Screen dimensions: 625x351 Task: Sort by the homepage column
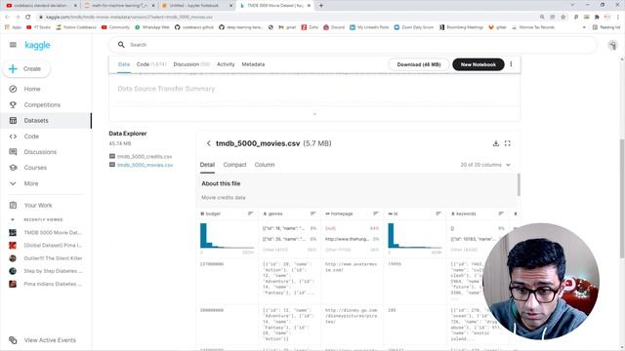(x=375, y=214)
